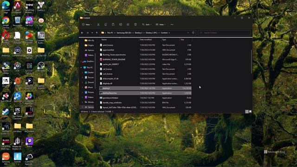Open Music in navigation pane
The height and width of the screenshot is (167, 297).
click(89, 87)
